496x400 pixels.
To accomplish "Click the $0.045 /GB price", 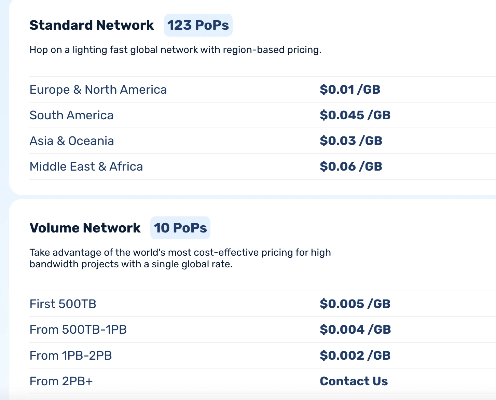I will [x=355, y=115].
